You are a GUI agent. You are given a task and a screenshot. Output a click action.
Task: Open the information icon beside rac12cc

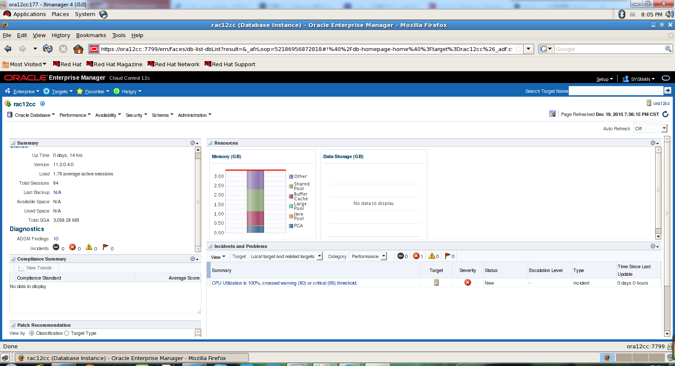coord(42,103)
